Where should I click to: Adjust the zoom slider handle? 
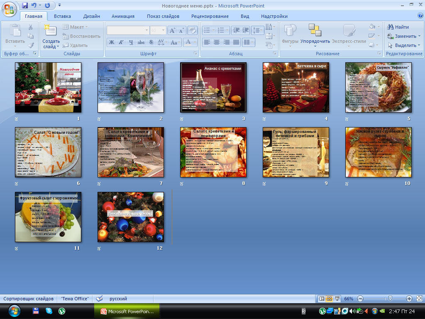(x=389, y=299)
